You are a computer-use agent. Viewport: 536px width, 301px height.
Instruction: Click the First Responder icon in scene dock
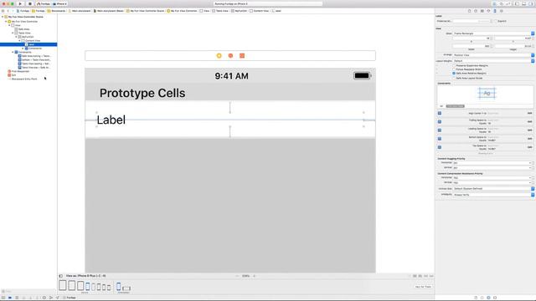coord(230,56)
